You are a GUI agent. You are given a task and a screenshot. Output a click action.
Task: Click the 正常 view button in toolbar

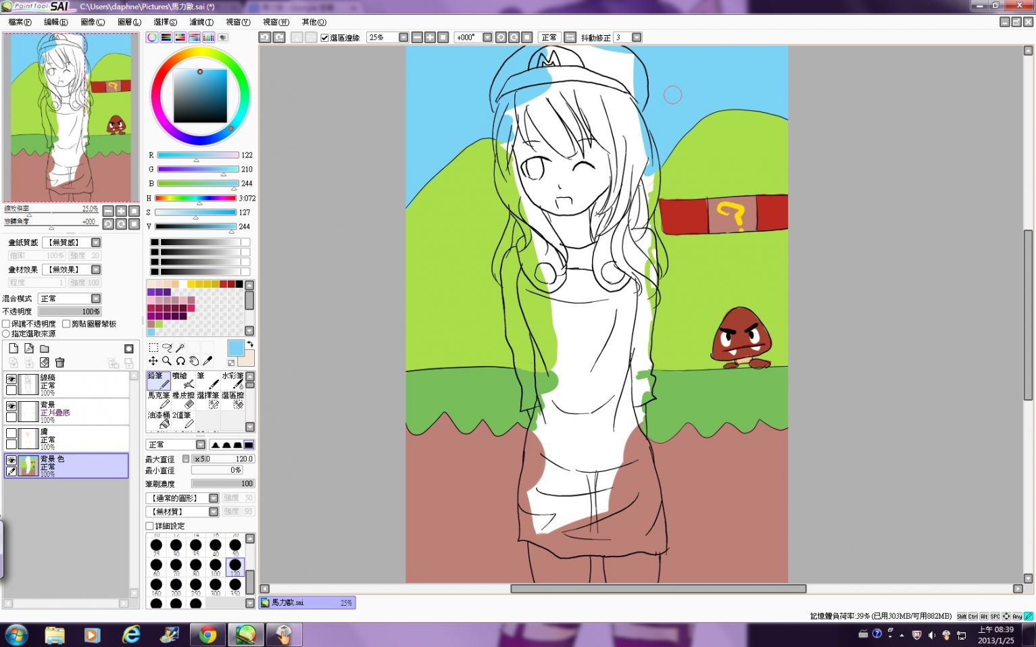point(549,38)
